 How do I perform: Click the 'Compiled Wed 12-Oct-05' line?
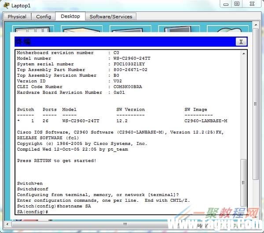(x=73, y=149)
